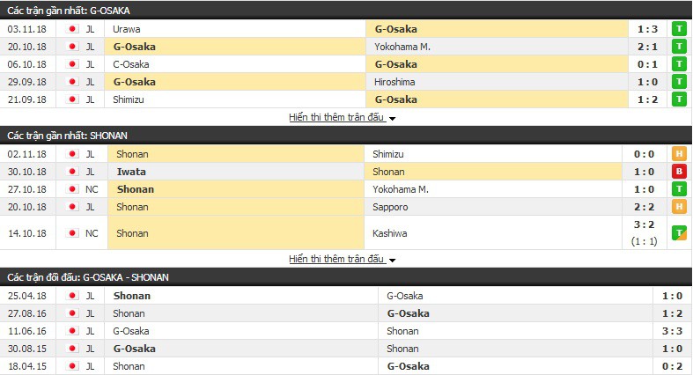The image size is (693, 375).
Task: Open Hiroshima team link
Action: [394, 82]
